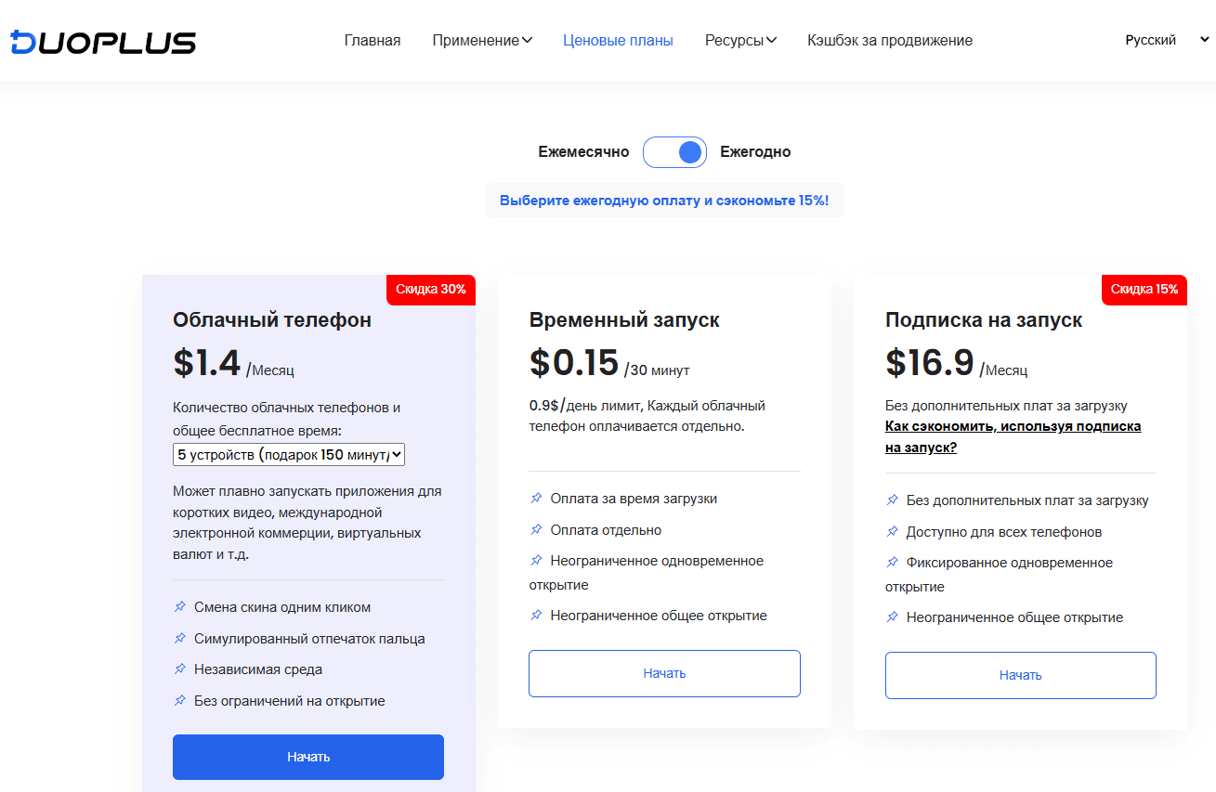Click pin icon beside Доступно для всех телефонов
1216x792 pixels.
tap(893, 532)
